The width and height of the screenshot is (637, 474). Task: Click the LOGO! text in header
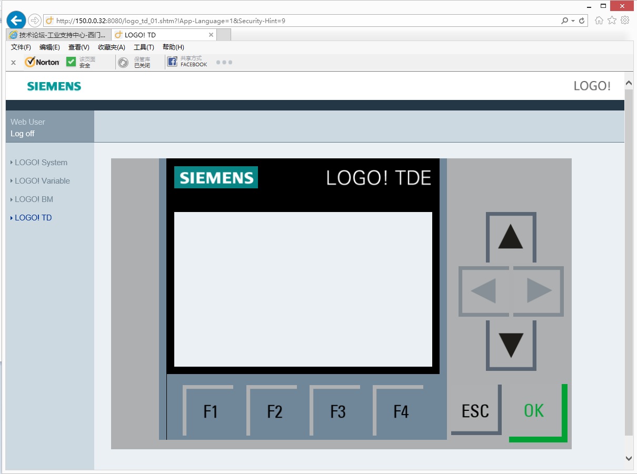(x=592, y=86)
